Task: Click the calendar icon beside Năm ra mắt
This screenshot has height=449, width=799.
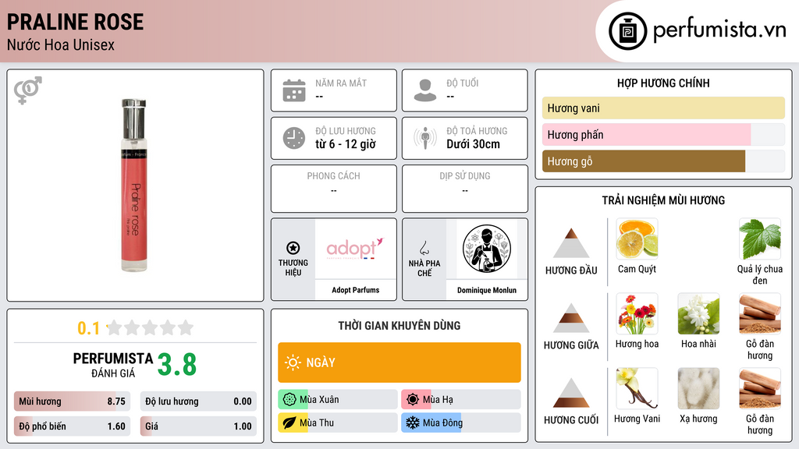Action: pos(294,90)
